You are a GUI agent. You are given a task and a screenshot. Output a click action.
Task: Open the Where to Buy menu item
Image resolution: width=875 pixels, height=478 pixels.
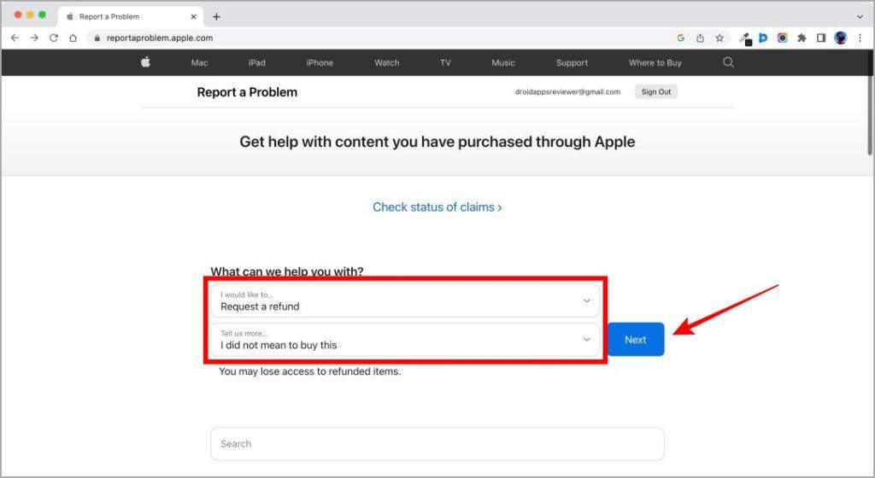point(655,63)
